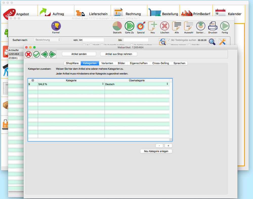
Task: Enable the In Archiv suchen option
Action: tap(132, 45)
